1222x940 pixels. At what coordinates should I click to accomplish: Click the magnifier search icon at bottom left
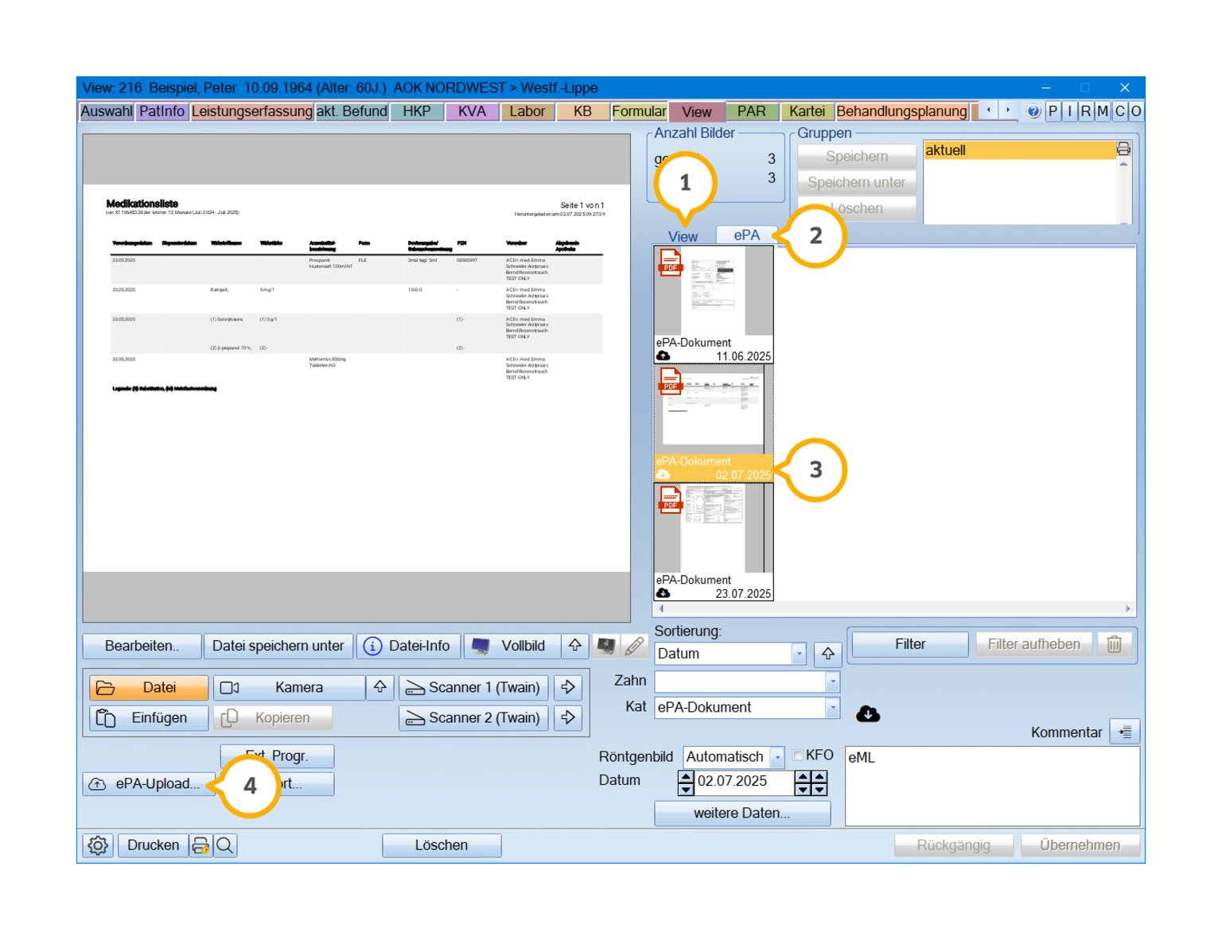(x=225, y=845)
